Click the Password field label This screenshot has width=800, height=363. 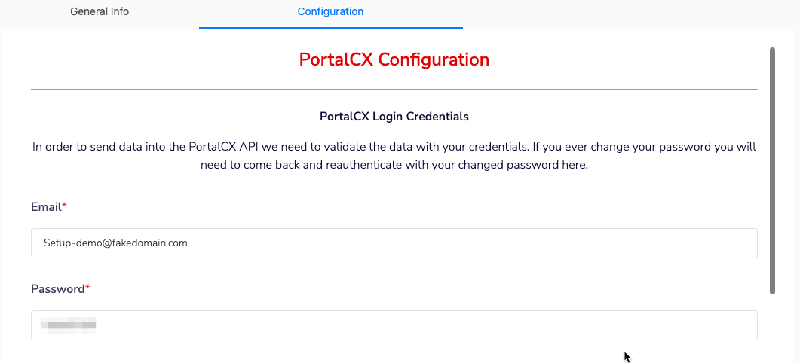coord(57,289)
